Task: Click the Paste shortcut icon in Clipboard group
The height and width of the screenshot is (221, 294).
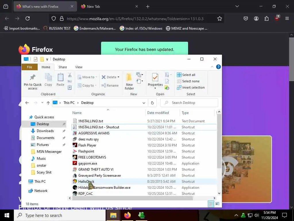Action: (x=69, y=87)
